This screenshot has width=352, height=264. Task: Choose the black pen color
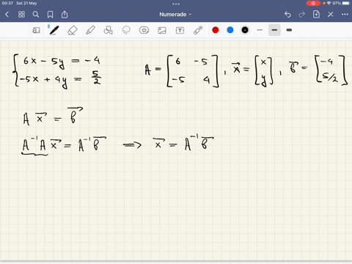(x=245, y=30)
